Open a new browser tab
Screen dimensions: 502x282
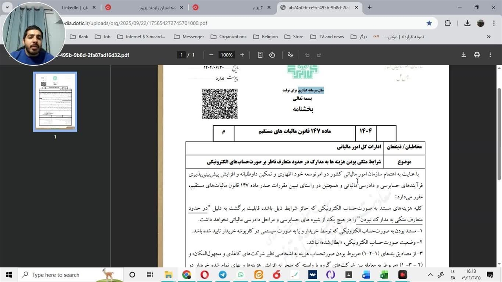[x=369, y=7]
